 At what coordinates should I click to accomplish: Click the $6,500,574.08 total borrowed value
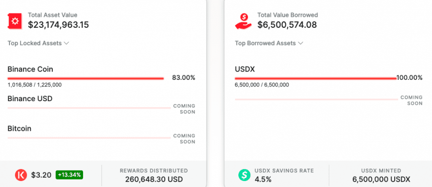coord(287,25)
